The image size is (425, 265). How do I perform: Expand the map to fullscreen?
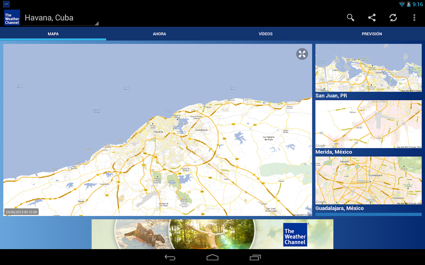click(302, 54)
